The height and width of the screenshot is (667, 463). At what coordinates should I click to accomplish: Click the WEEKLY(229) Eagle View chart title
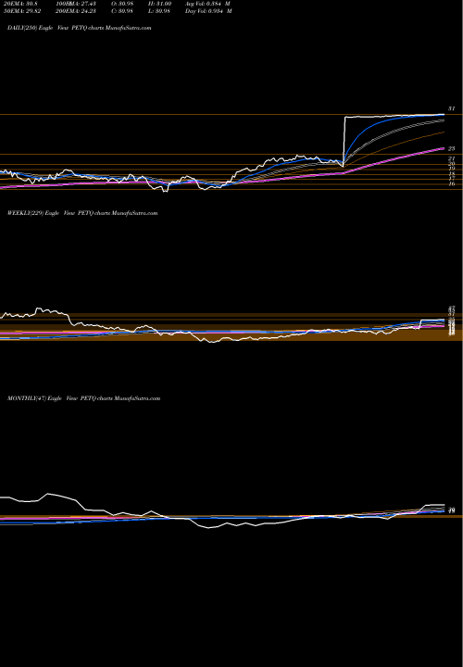pos(82,213)
